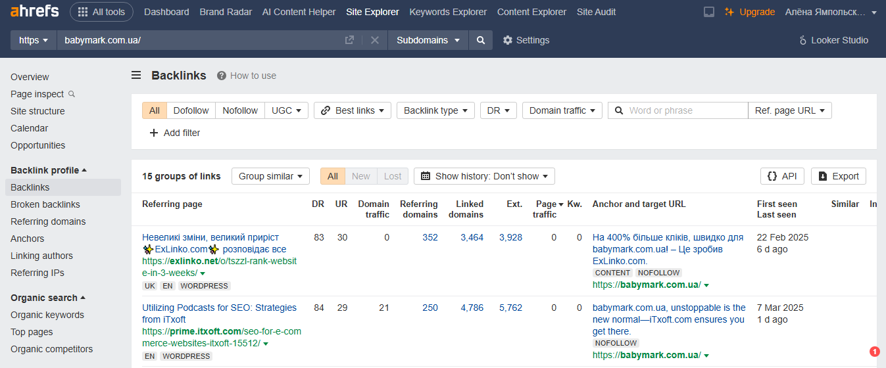
Task: Collapse the Backlink profile section
Action: [x=49, y=170]
